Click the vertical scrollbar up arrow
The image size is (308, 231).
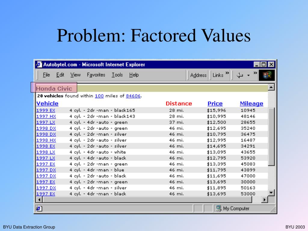coord(271,88)
